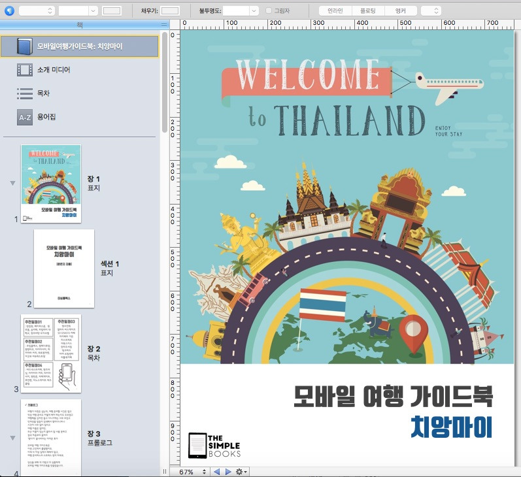
Task: Select the 섹션 1 page 2 thumbnail
Action: coord(64,269)
